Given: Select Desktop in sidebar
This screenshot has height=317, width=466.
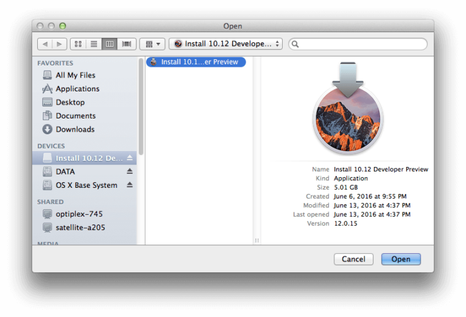Looking at the screenshot, I should pyautogui.click(x=85, y=102).
